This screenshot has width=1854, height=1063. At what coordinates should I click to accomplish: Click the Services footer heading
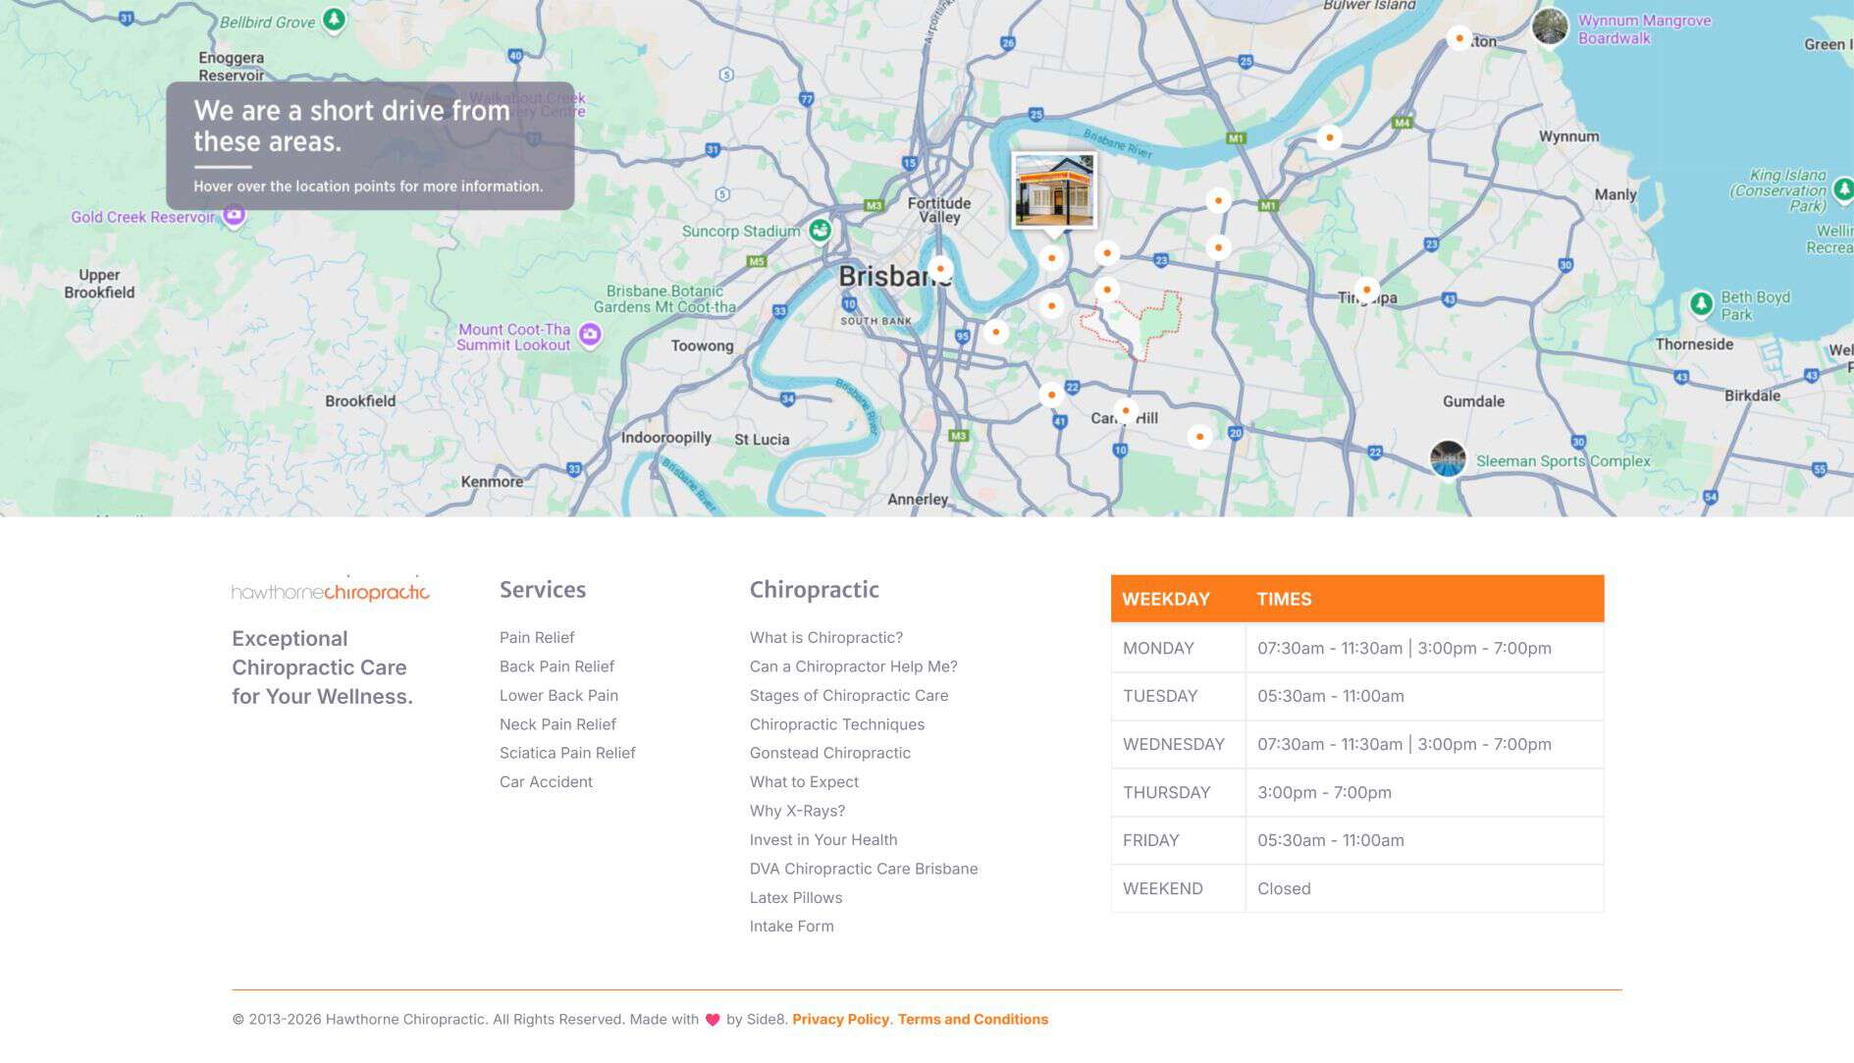click(x=543, y=590)
